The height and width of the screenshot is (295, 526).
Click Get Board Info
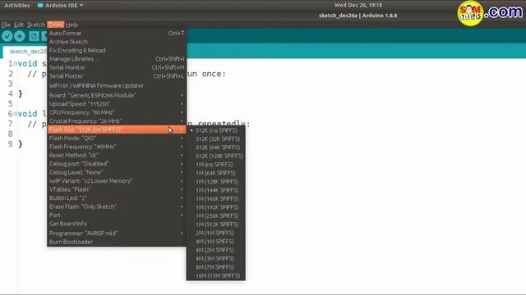coord(117,224)
